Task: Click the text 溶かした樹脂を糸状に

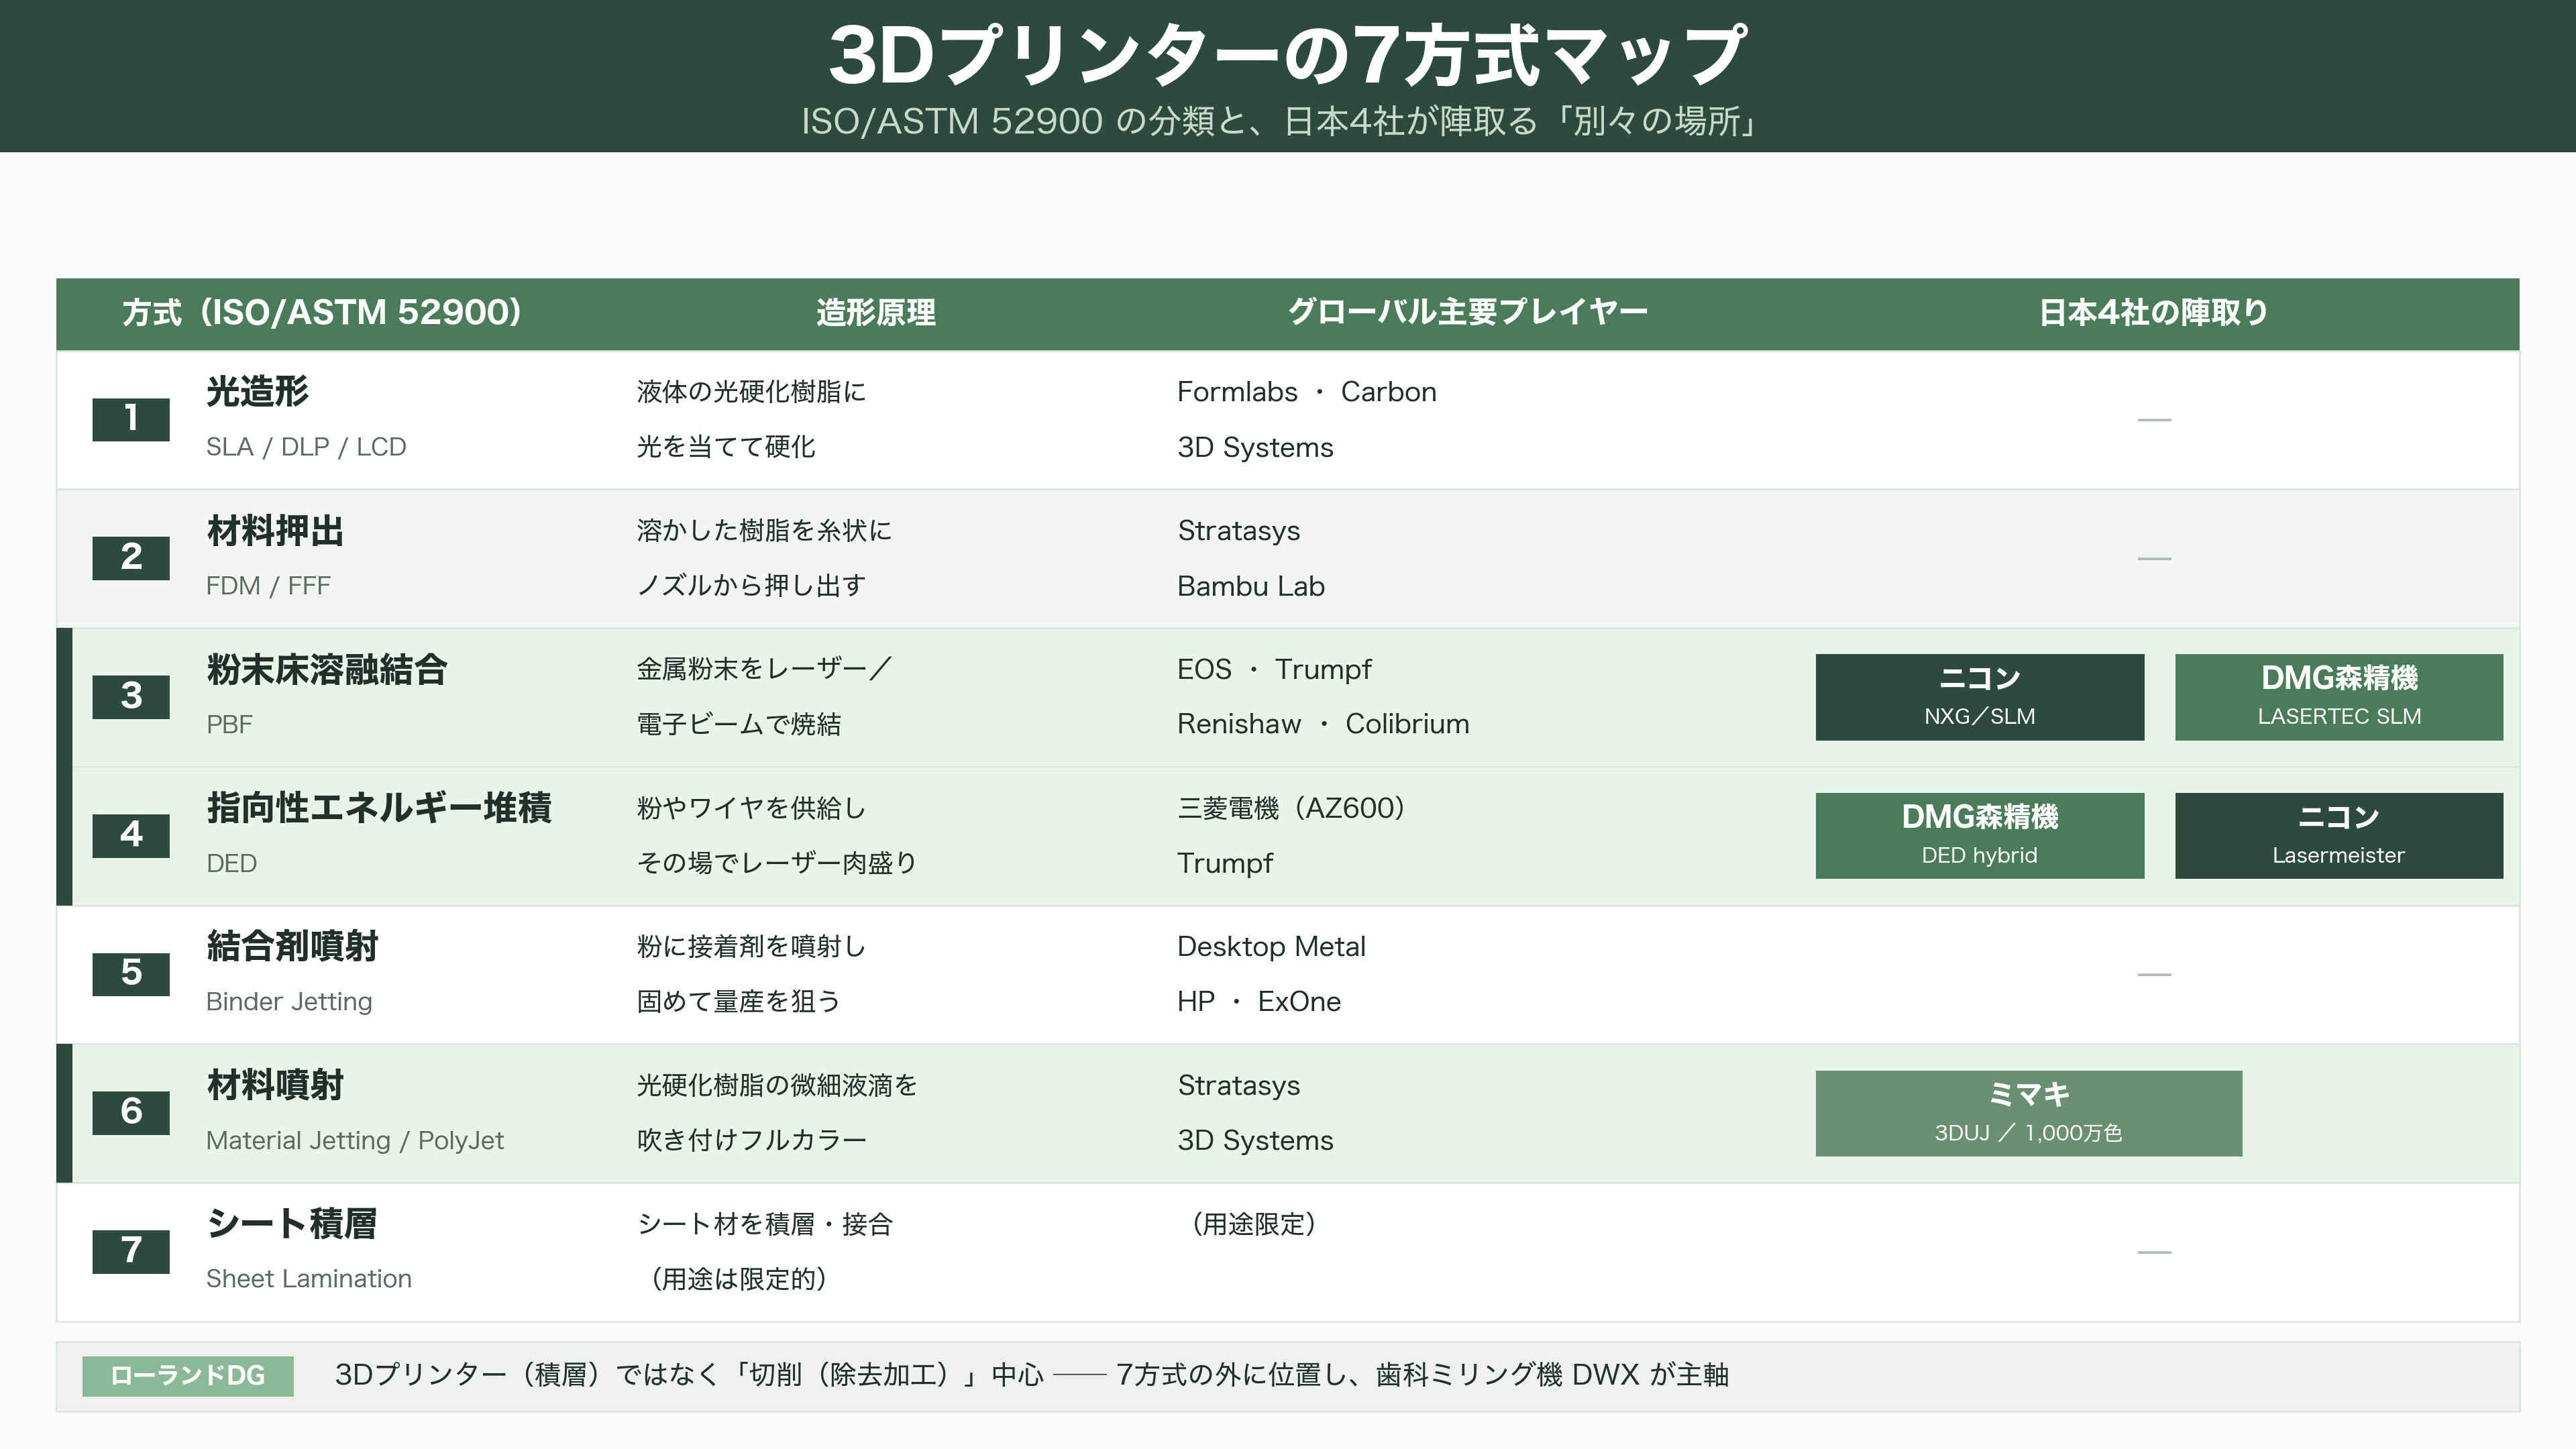Action: tap(764, 531)
